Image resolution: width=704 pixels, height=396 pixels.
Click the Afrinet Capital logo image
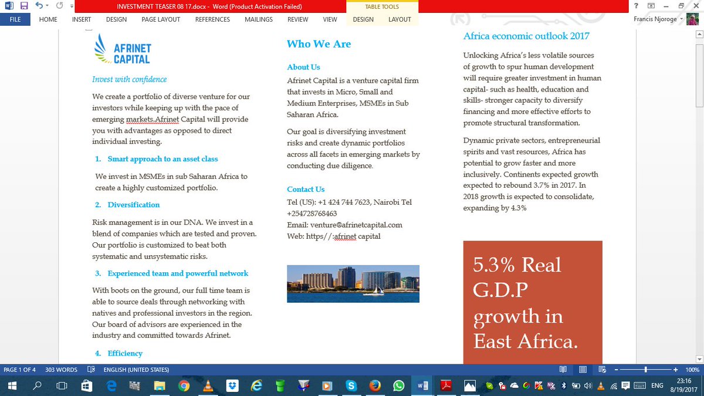click(x=122, y=49)
